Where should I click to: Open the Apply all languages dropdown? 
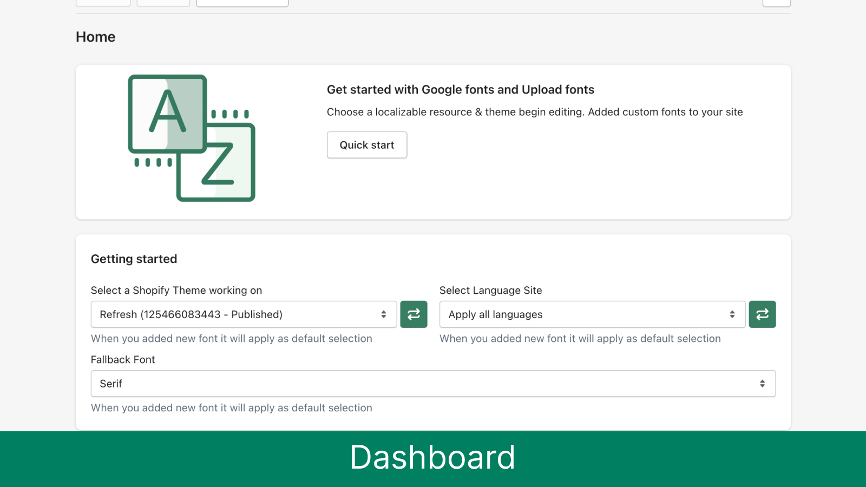point(592,314)
